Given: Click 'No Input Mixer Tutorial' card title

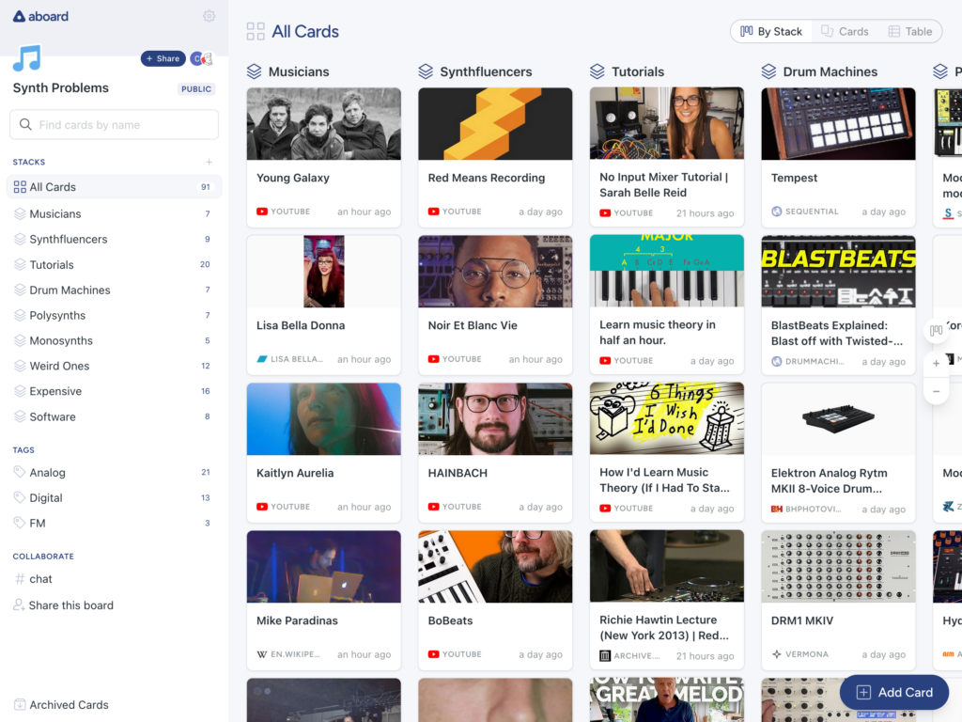Looking at the screenshot, I should 664,185.
